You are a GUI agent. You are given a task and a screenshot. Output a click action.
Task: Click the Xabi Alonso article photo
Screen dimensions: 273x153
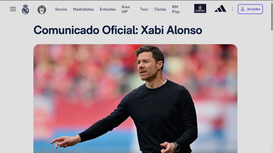[x=135, y=98]
